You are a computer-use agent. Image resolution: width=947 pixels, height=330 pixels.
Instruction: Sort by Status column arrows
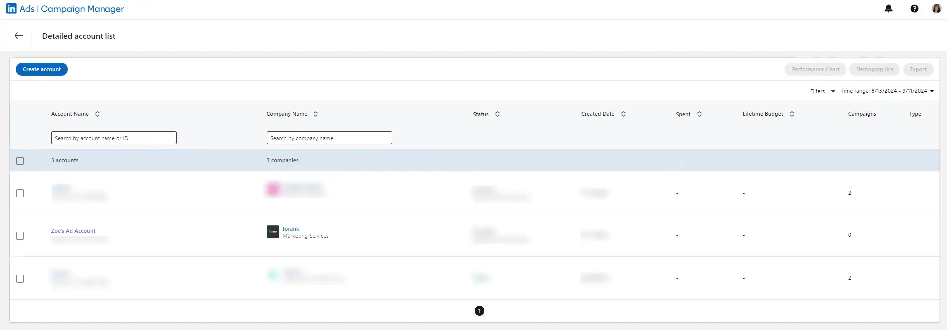click(x=497, y=114)
